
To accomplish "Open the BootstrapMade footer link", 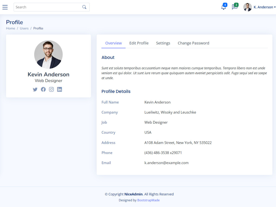I will click(x=148, y=200).
